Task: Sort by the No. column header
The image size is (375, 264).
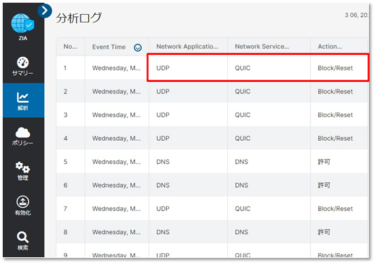Action: click(70, 47)
